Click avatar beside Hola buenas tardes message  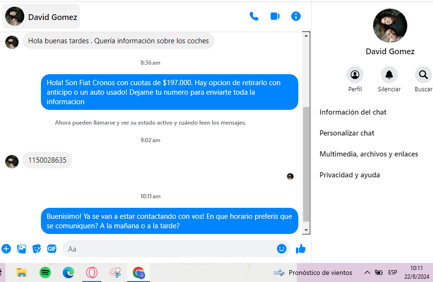[x=12, y=42]
